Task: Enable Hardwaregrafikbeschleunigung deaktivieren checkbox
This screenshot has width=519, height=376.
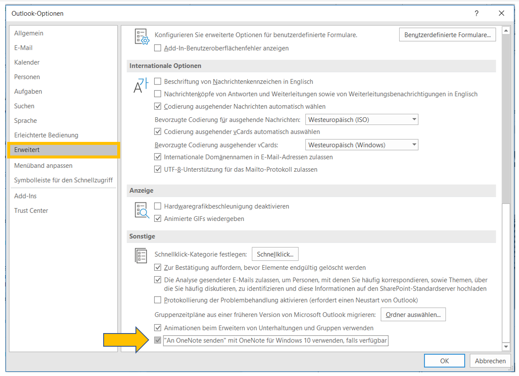Action: tap(158, 206)
